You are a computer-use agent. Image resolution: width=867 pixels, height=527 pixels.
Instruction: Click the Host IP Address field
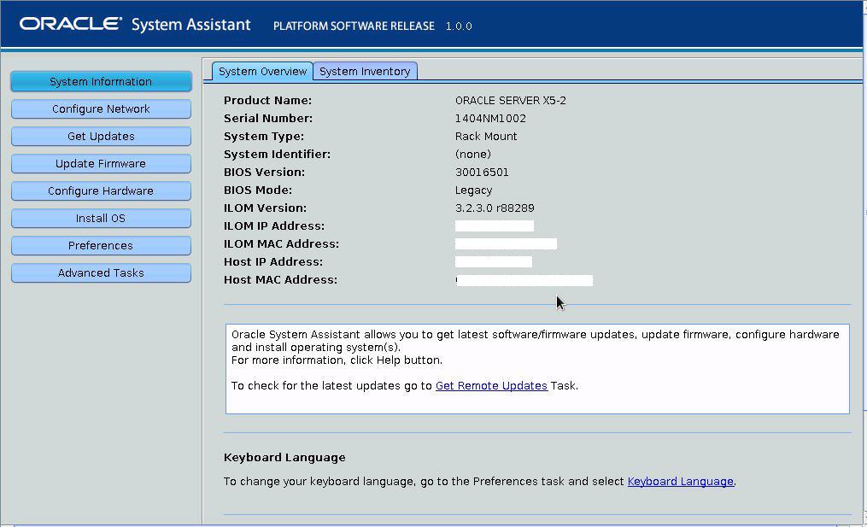coord(493,261)
